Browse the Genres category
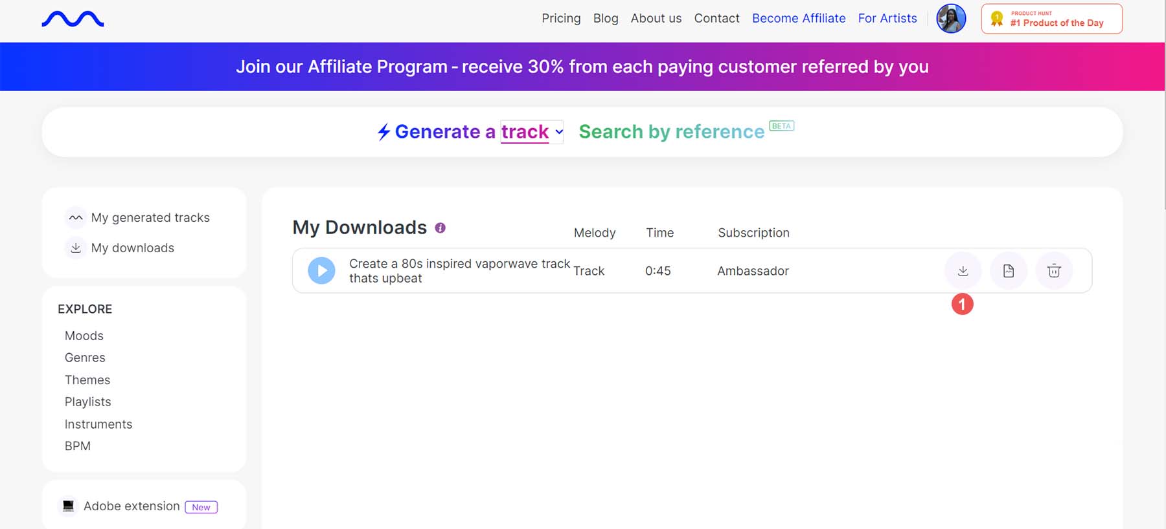The width and height of the screenshot is (1166, 529). coord(85,358)
